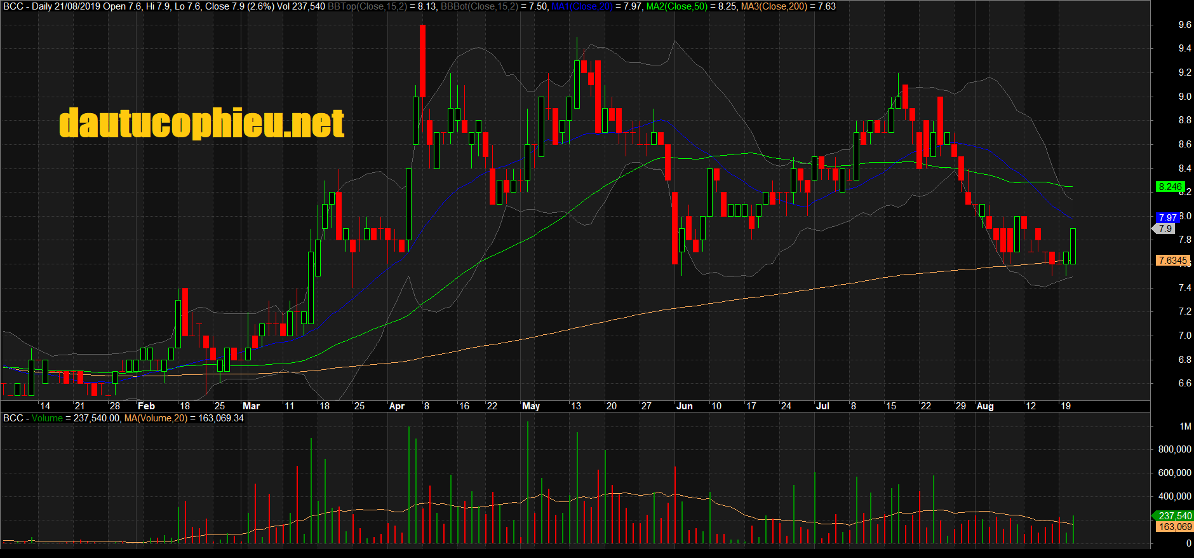The width and height of the screenshot is (1194, 558).
Task: Click the 7.4 price axis label
Action: pos(1184,288)
